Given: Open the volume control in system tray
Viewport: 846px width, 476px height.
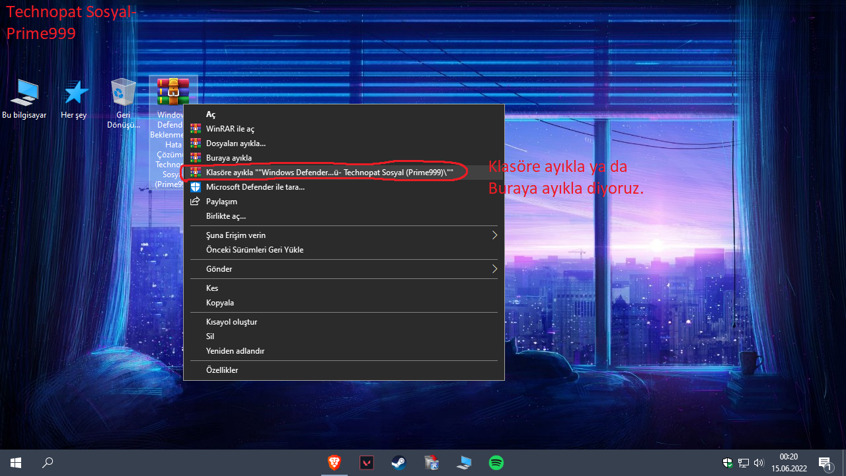Looking at the screenshot, I should point(759,463).
